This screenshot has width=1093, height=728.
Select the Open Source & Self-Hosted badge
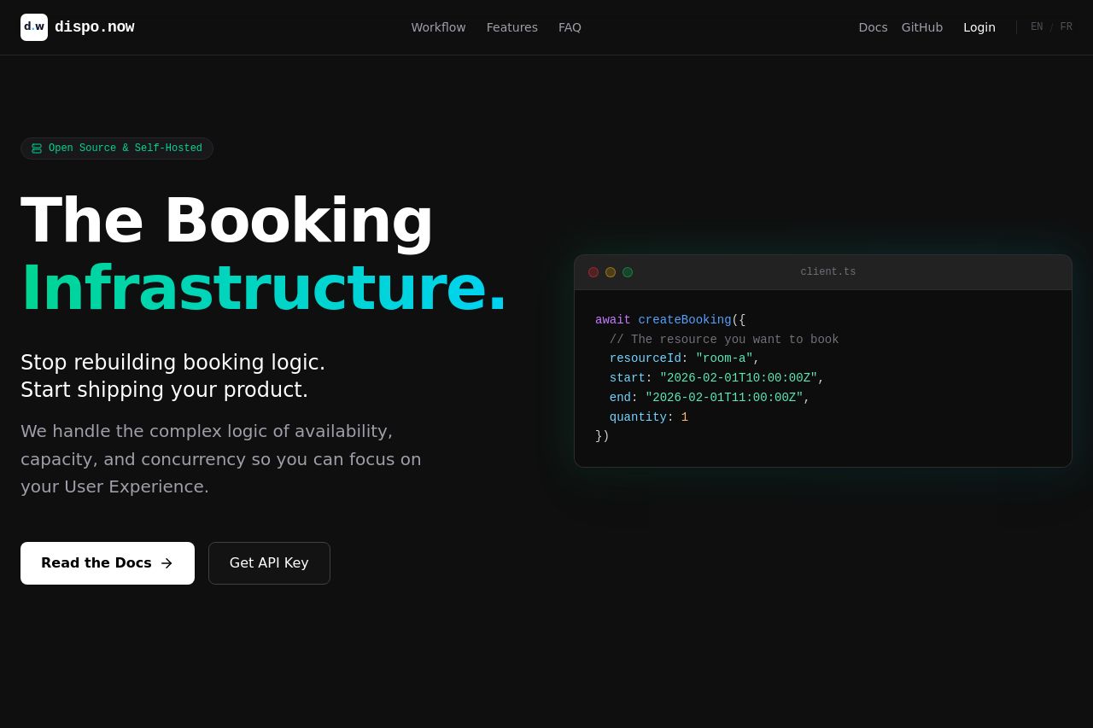[x=117, y=149]
